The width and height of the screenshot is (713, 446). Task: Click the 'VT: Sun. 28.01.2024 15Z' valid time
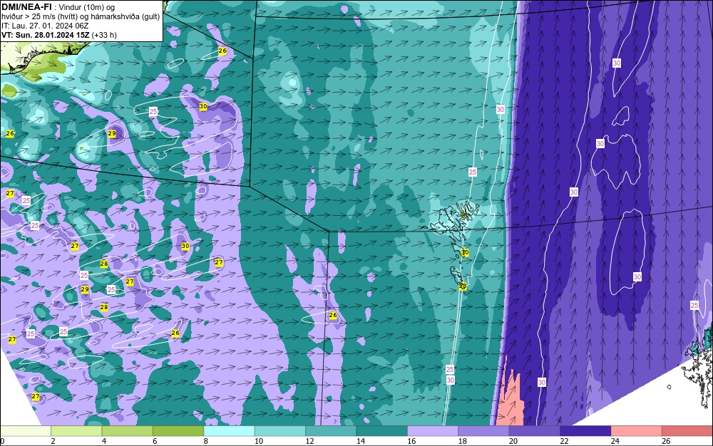tap(46, 35)
